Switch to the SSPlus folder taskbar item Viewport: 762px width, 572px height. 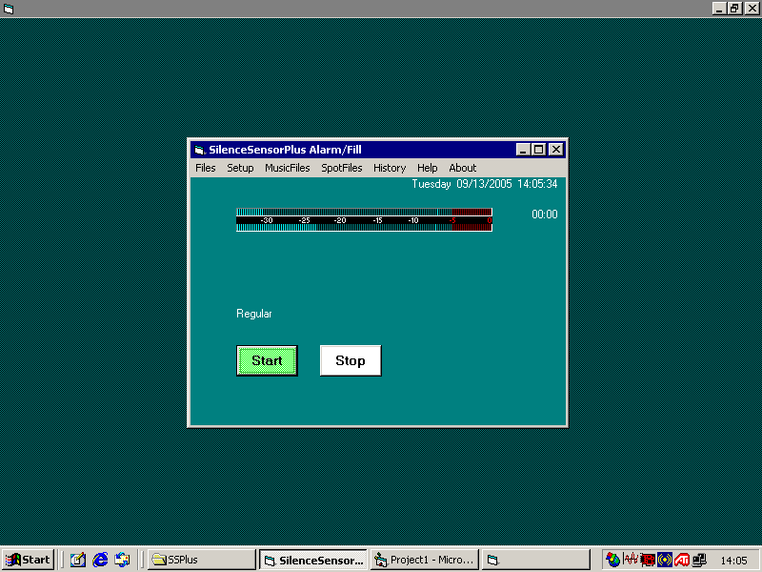click(x=201, y=560)
